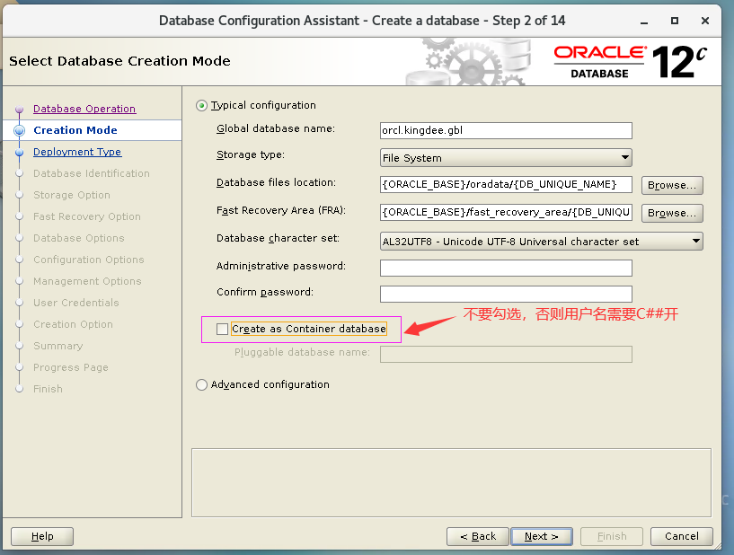Click the Configuration Options step text
Image resolution: width=734 pixels, height=555 pixels.
coord(88,260)
